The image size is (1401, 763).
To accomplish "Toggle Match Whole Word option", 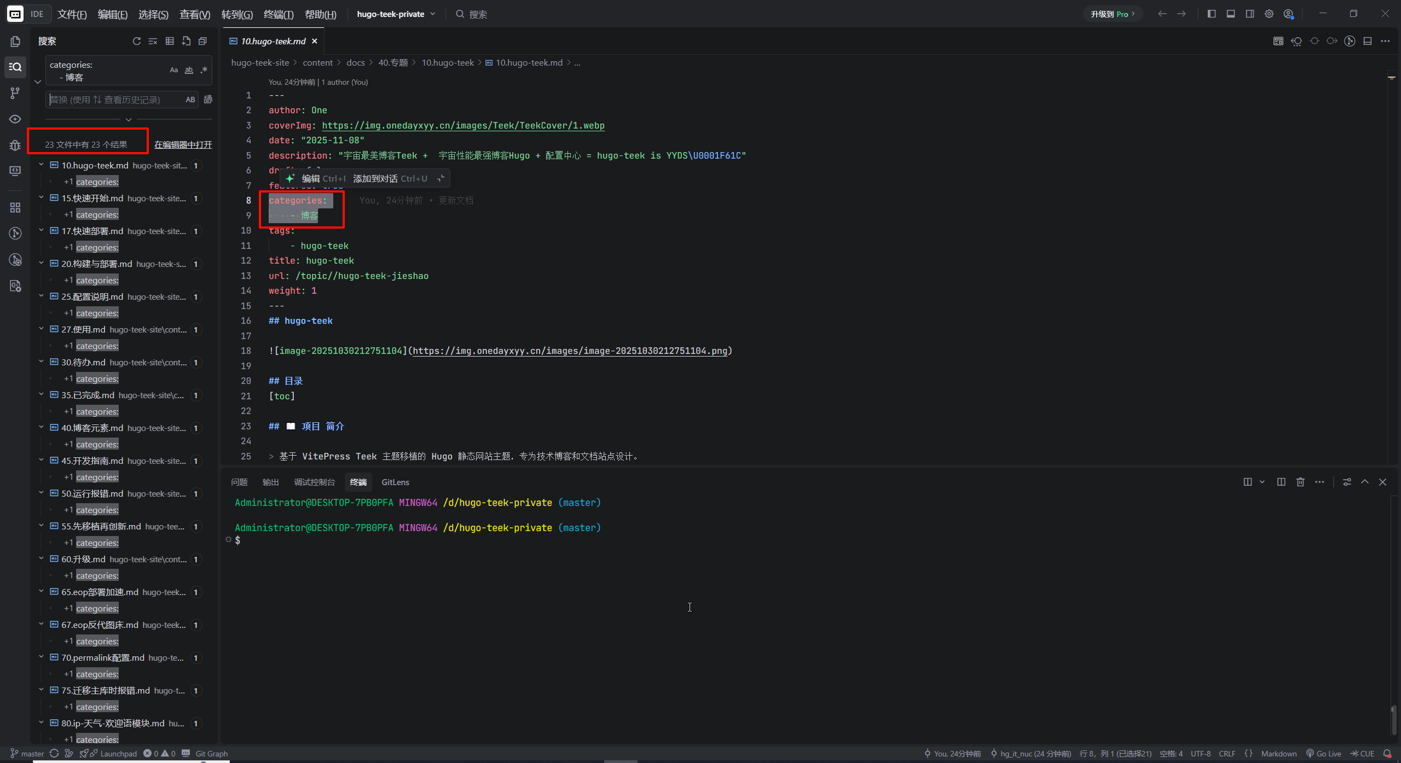I will pyautogui.click(x=189, y=70).
